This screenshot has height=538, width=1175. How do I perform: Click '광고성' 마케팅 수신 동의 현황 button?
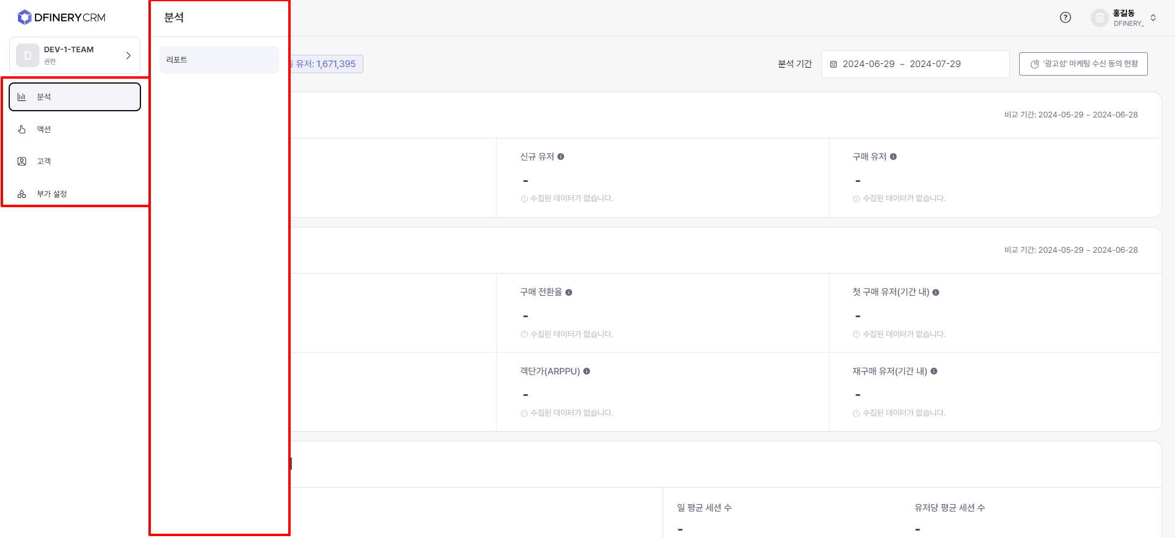click(x=1083, y=64)
